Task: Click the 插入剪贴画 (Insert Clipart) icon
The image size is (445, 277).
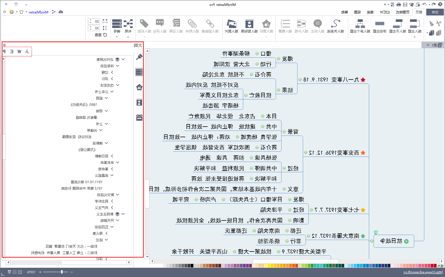Action: 249,23
